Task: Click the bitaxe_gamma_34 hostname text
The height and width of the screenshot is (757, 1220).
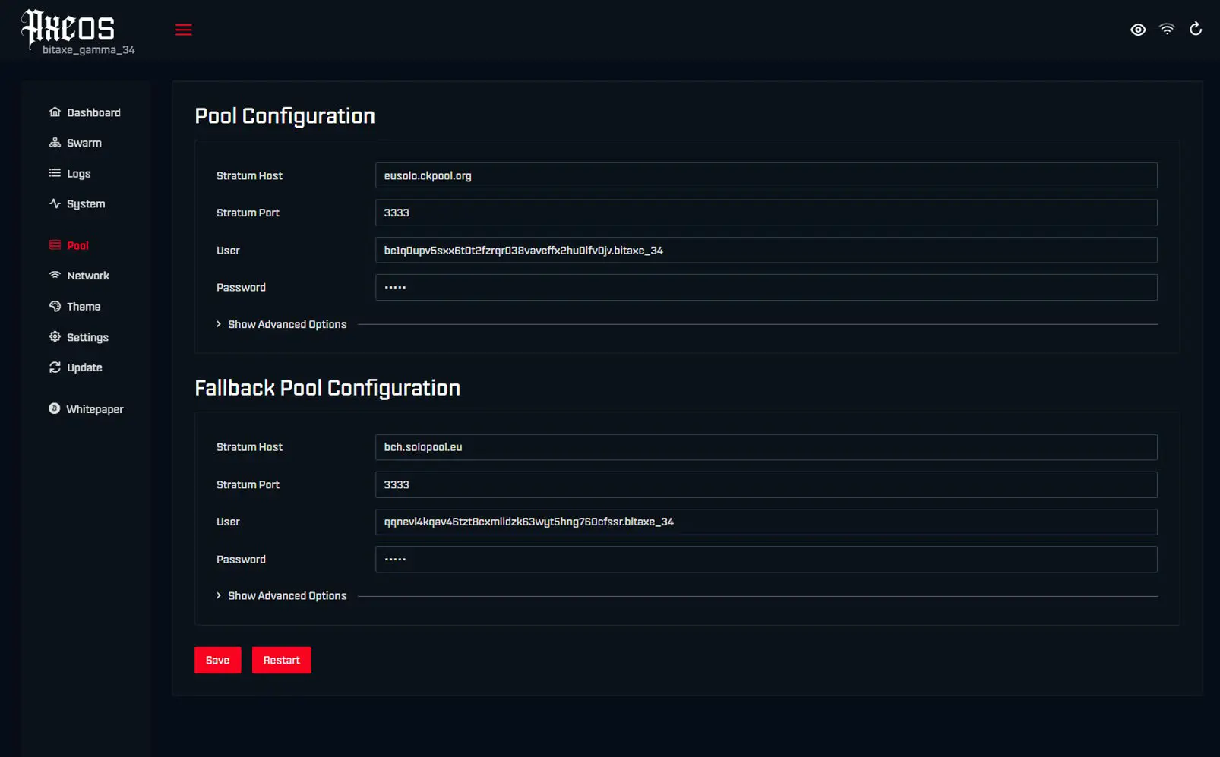Action: coord(89,50)
